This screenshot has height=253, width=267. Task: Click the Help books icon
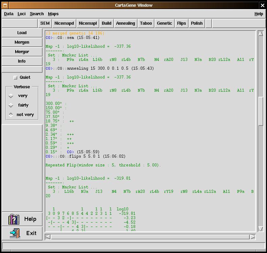(14, 219)
